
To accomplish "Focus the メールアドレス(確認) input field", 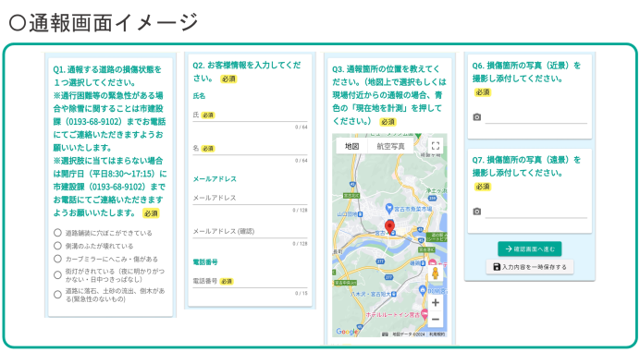I will point(250,232).
